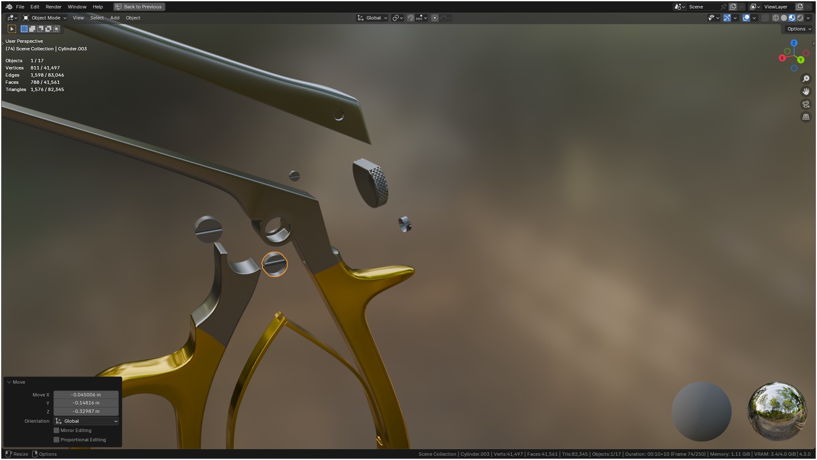Select wireframe viewport shading

[x=775, y=18]
